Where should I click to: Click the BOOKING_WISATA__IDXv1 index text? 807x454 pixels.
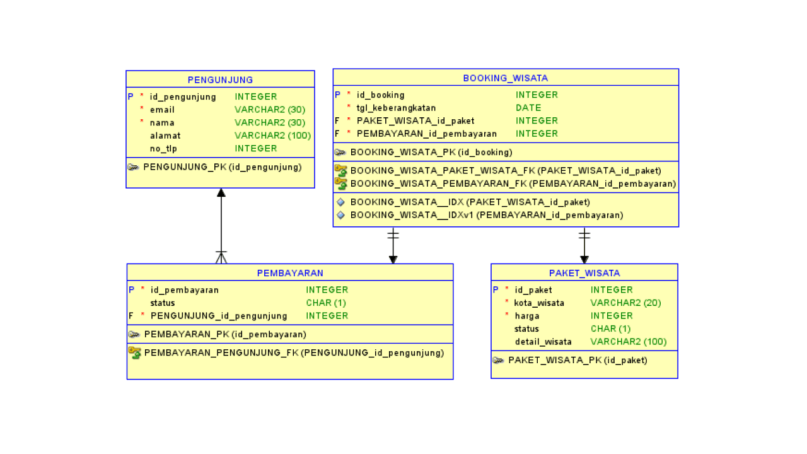click(x=487, y=215)
